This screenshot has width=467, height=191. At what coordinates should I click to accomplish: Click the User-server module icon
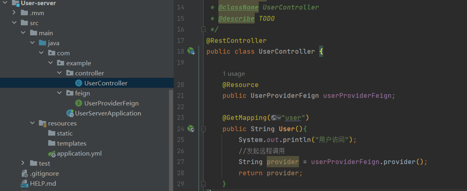click(15, 3)
